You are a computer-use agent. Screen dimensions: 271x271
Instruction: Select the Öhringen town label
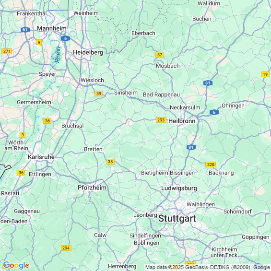[233, 106]
